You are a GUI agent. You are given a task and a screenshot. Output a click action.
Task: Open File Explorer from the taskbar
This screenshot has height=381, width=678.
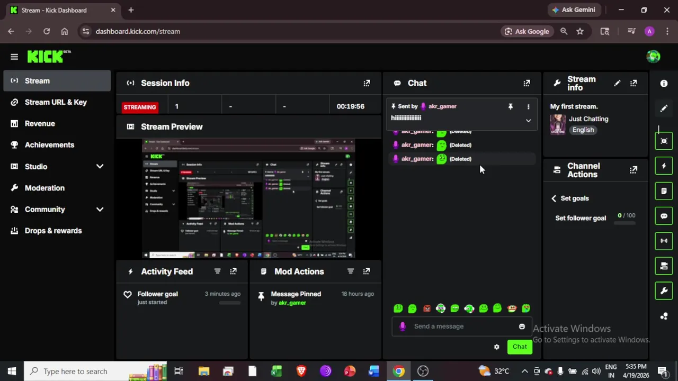pyautogui.click(x=203, y=371)
